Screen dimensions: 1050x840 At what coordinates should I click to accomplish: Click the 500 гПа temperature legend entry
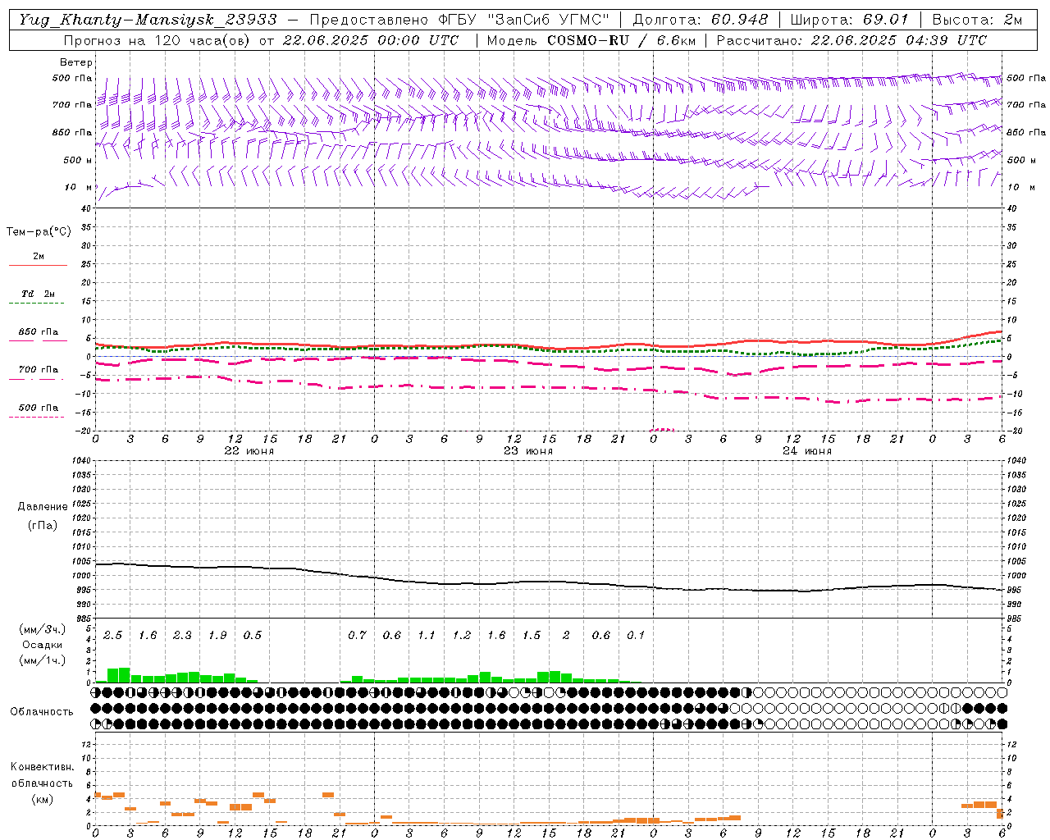pyautogui.click(x=38, y=408)
